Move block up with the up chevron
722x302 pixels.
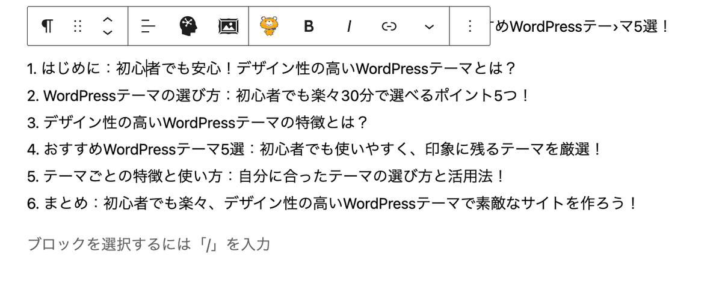point(107,20)
